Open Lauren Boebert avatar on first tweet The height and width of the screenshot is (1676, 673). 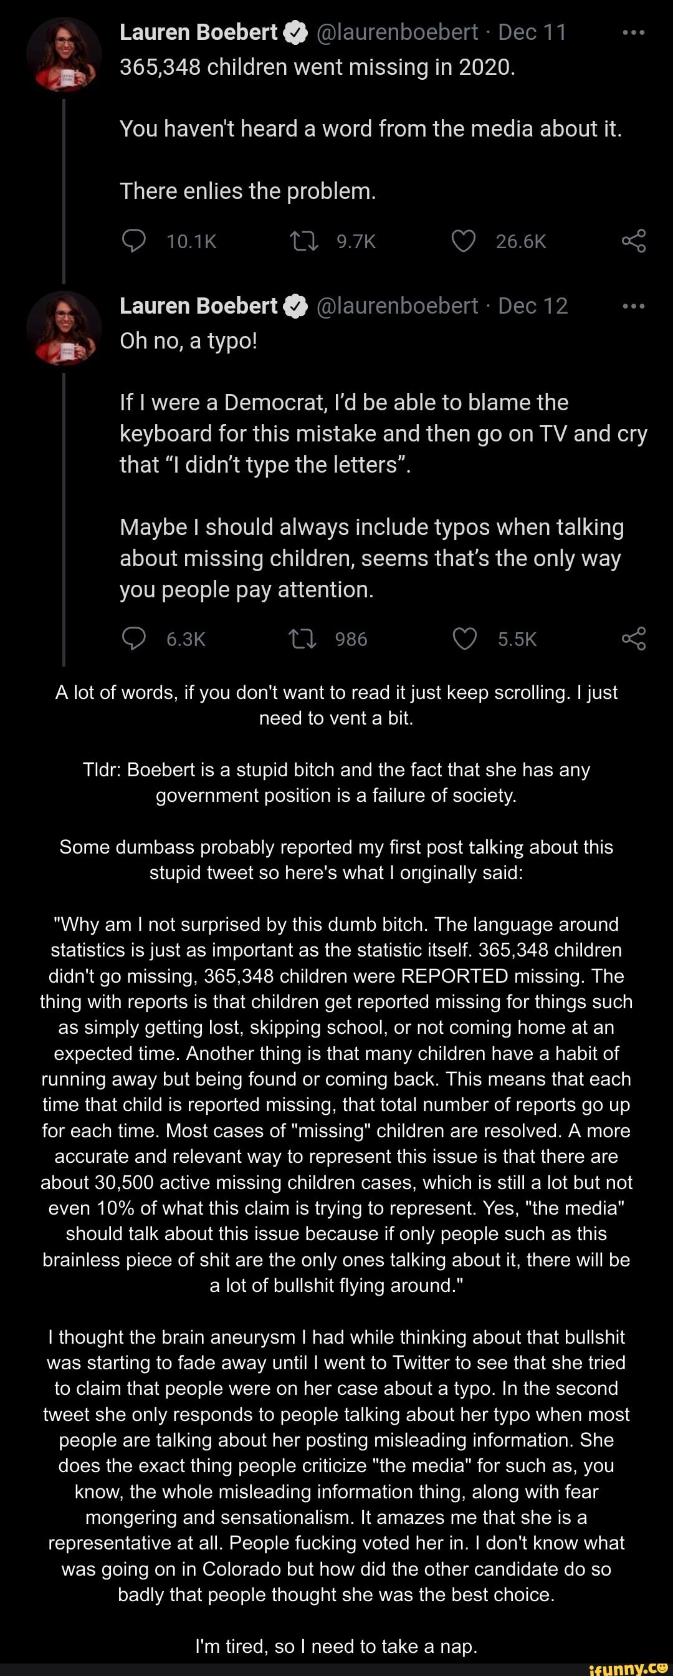tap(64, 55)
